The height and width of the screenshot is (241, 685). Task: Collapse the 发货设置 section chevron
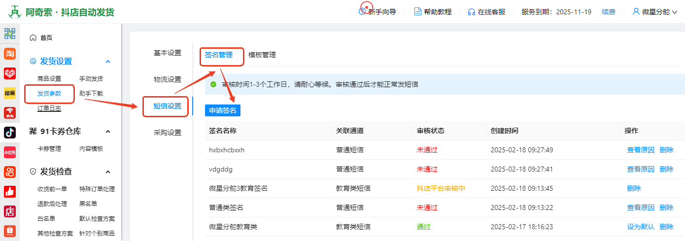tap(108, 61)
